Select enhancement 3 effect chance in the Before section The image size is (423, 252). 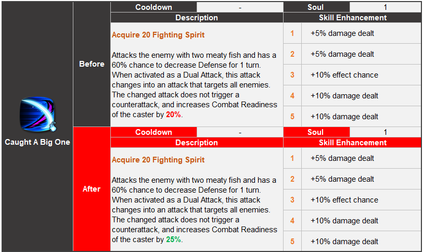pos(344,75)
